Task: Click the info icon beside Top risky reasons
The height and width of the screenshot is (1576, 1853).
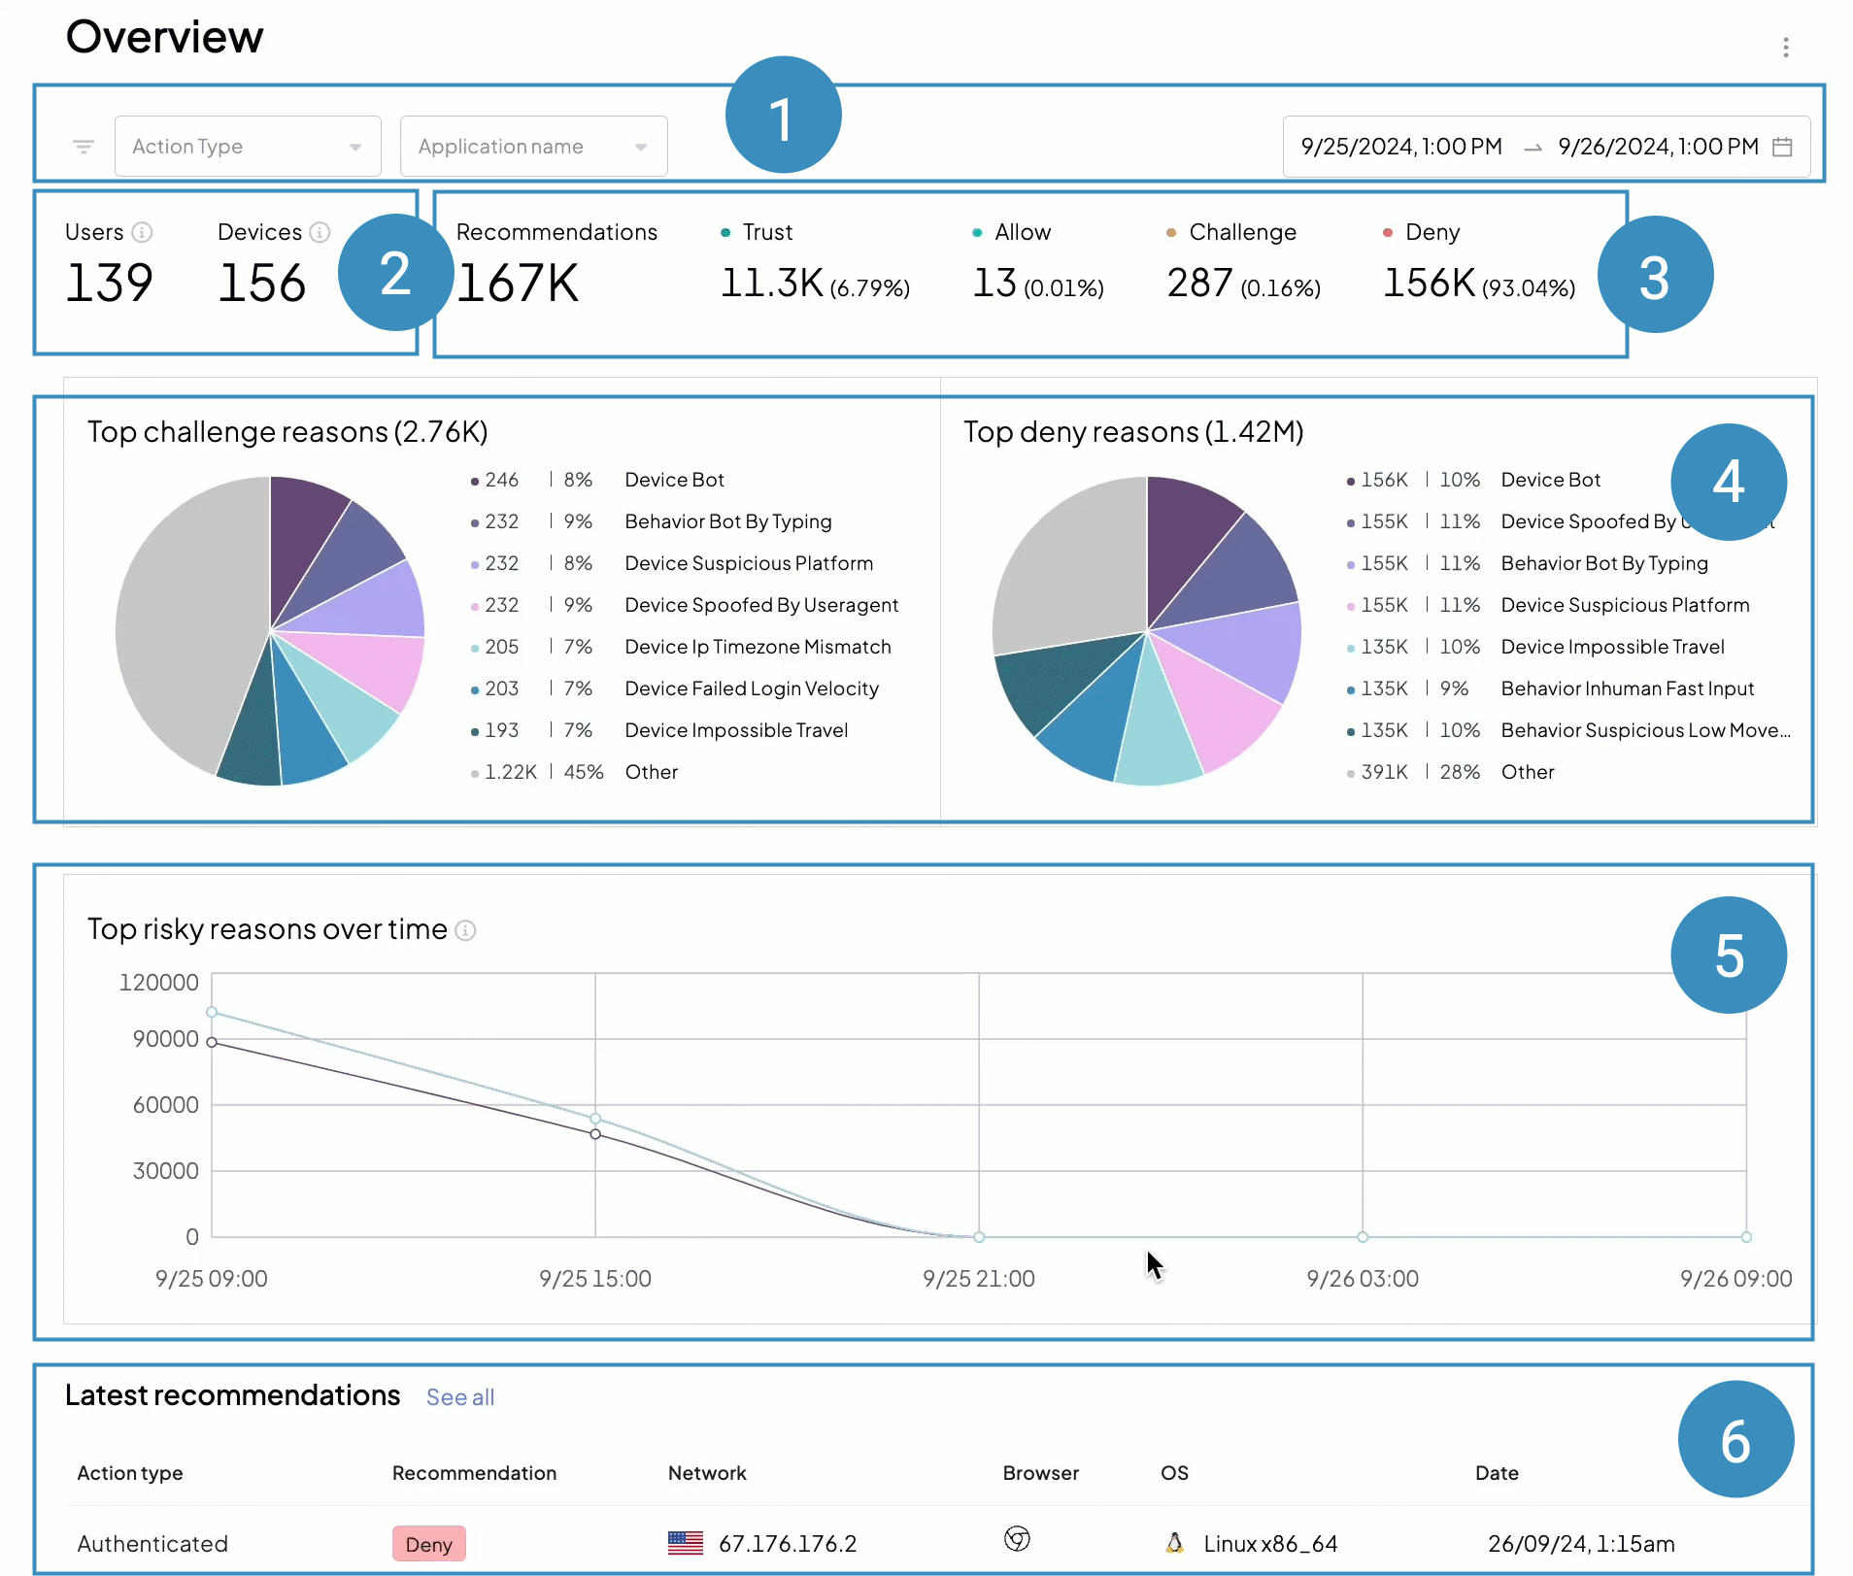Action: (466, 930)
